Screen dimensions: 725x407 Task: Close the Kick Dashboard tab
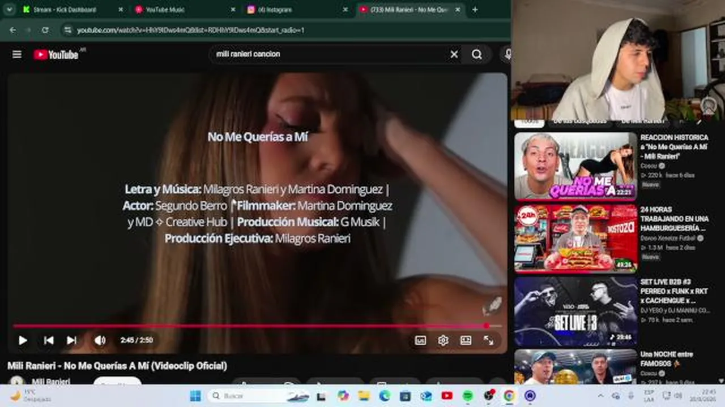[x=120, y=10]
